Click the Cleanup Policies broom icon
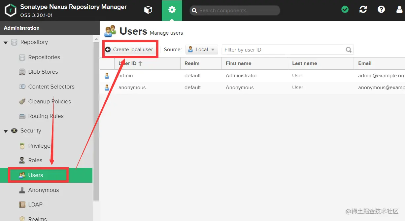Image resolution: width=405 pixels, height=221 pixels. point(22,101)
